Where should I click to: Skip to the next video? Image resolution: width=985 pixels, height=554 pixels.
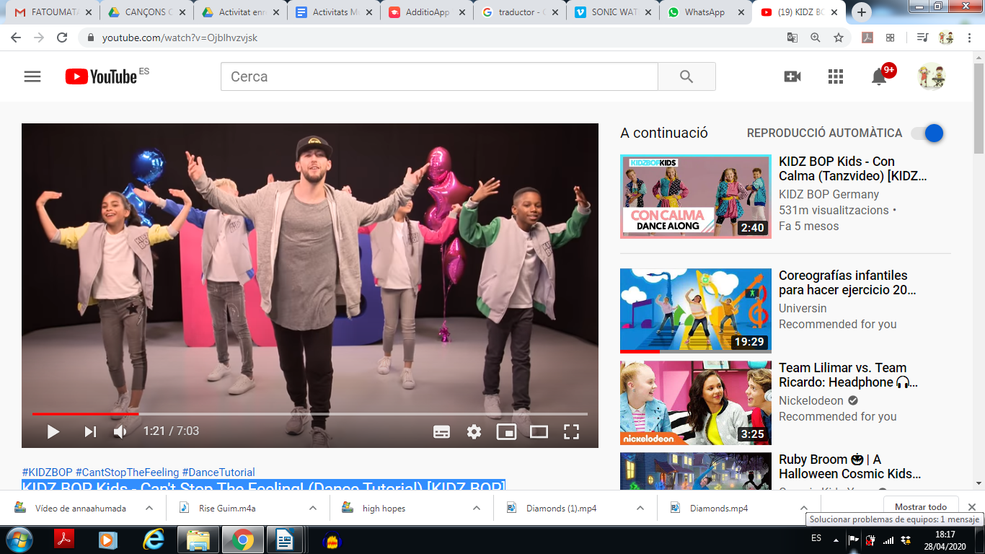click(90, 431)
